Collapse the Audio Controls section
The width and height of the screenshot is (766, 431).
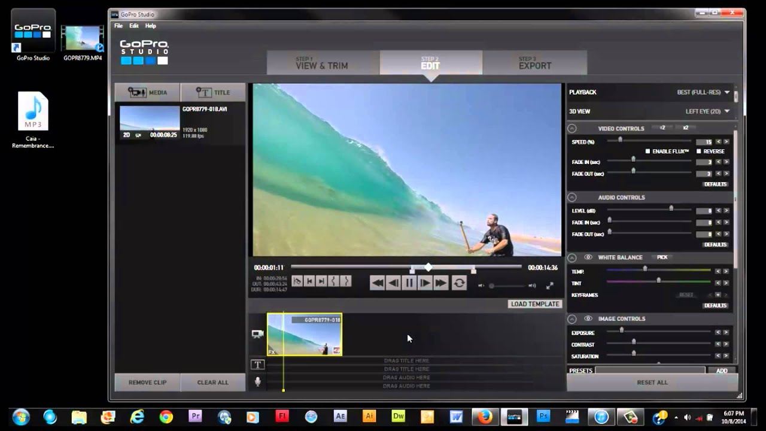coord(572,198)
